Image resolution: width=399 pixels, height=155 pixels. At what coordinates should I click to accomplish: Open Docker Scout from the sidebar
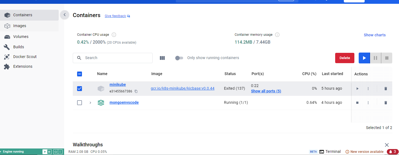pyautogui.click(x=29, y=57)
